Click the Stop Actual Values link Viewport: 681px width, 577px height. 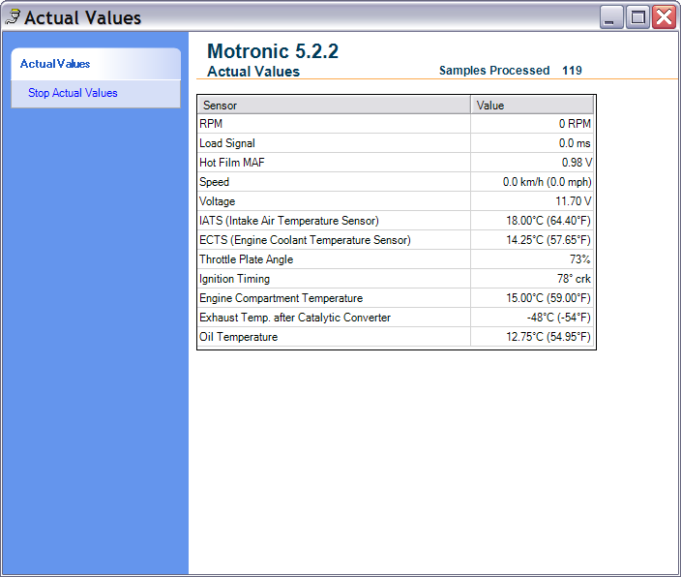(x=73, y=93)
